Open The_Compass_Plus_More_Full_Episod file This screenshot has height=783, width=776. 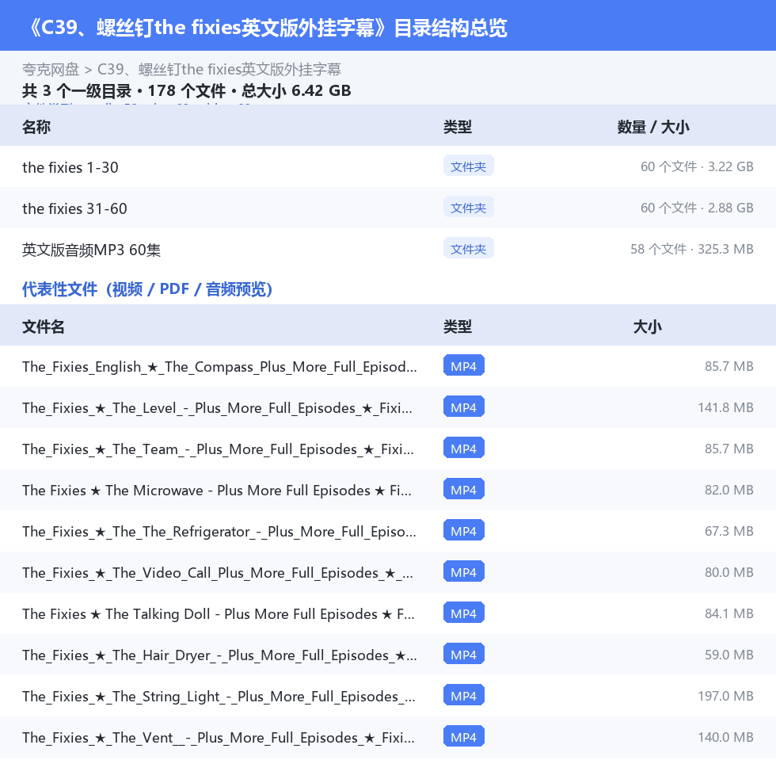219,367
